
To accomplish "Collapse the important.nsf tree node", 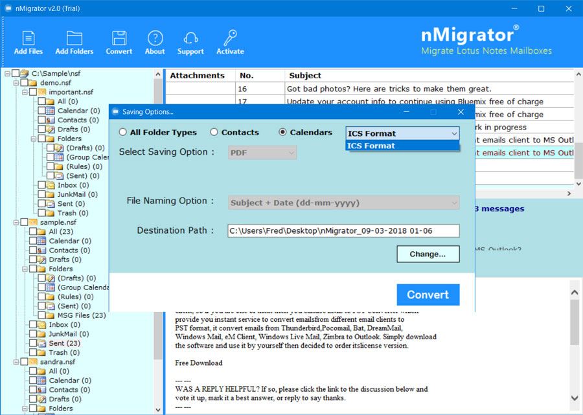I will (25, 92).
